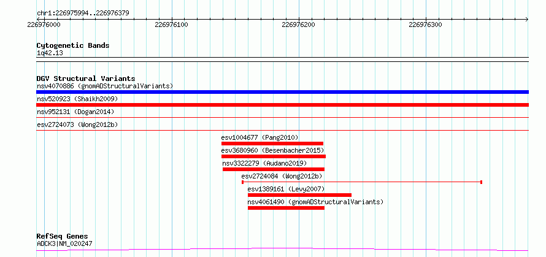Screen dimensions: 546x257
Task: Open the esv1004677 (Pang2010) label
Action: [260, 137]
